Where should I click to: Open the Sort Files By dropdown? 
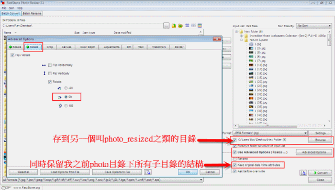coord(314,26)
